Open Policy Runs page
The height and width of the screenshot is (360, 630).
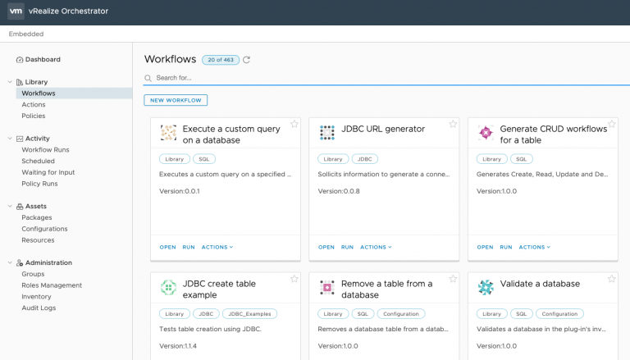click(39, 184)
